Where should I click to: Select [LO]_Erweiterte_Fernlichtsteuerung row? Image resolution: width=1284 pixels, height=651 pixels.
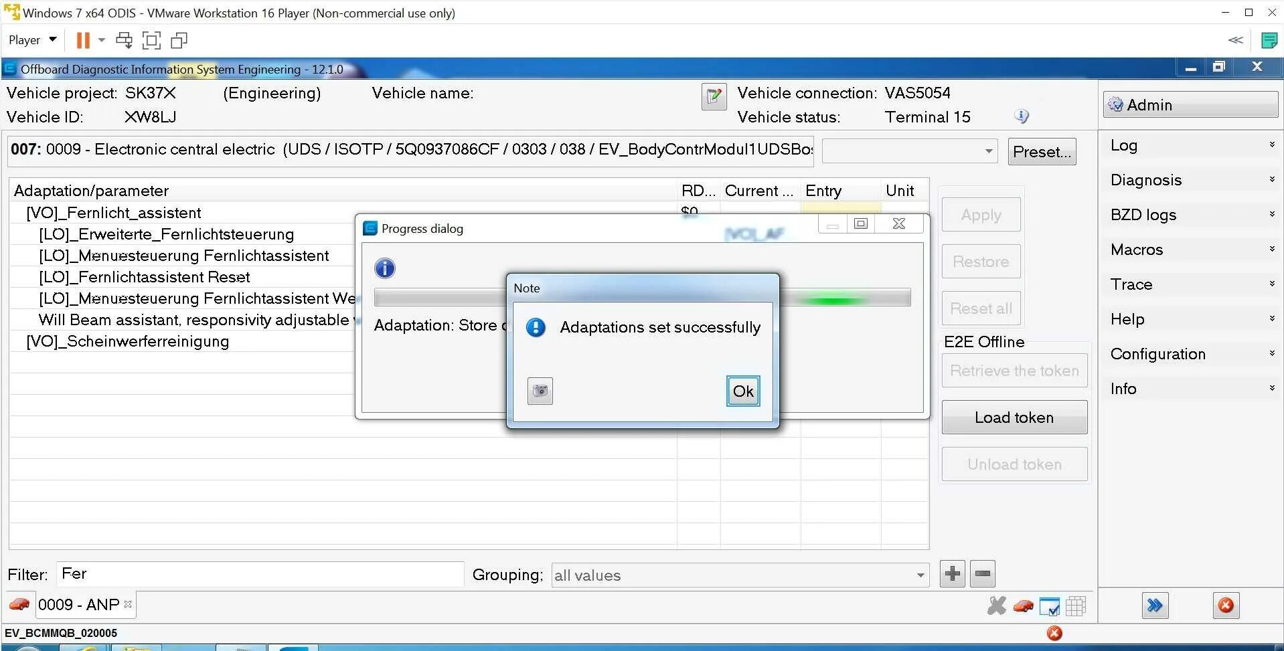(x=167, y=234)
